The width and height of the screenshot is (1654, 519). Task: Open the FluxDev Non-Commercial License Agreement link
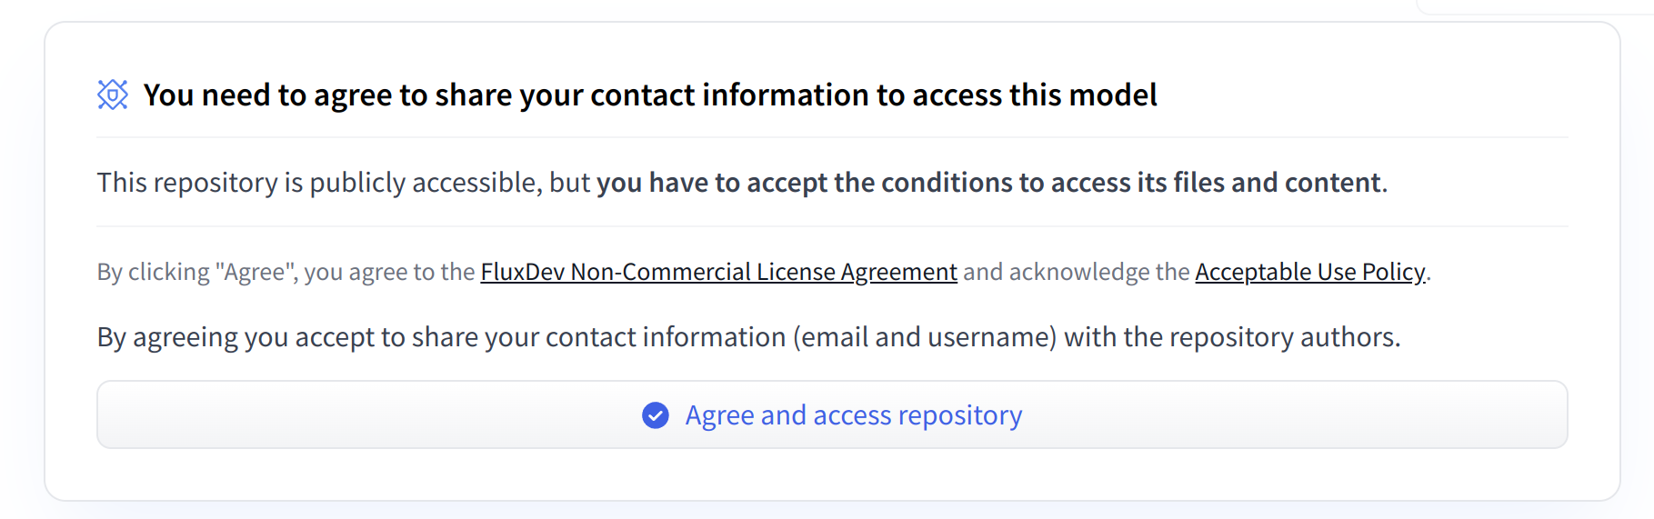click(718, 272)
